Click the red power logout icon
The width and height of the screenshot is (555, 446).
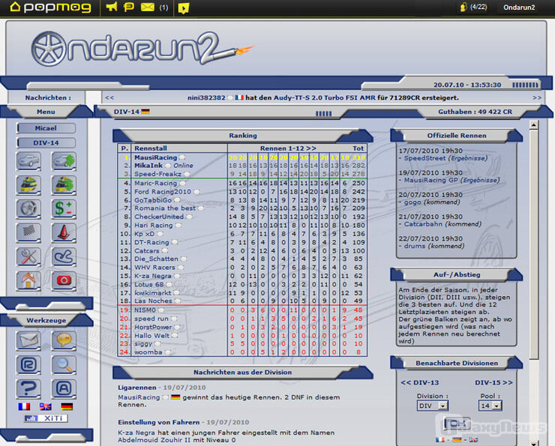tap(64, 281)
